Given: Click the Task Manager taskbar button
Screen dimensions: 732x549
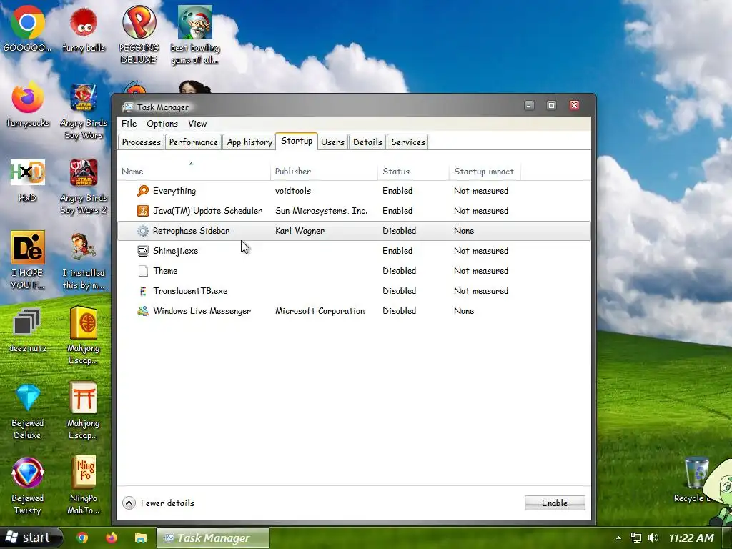Looking at the screenshot, I should [213, 538].
